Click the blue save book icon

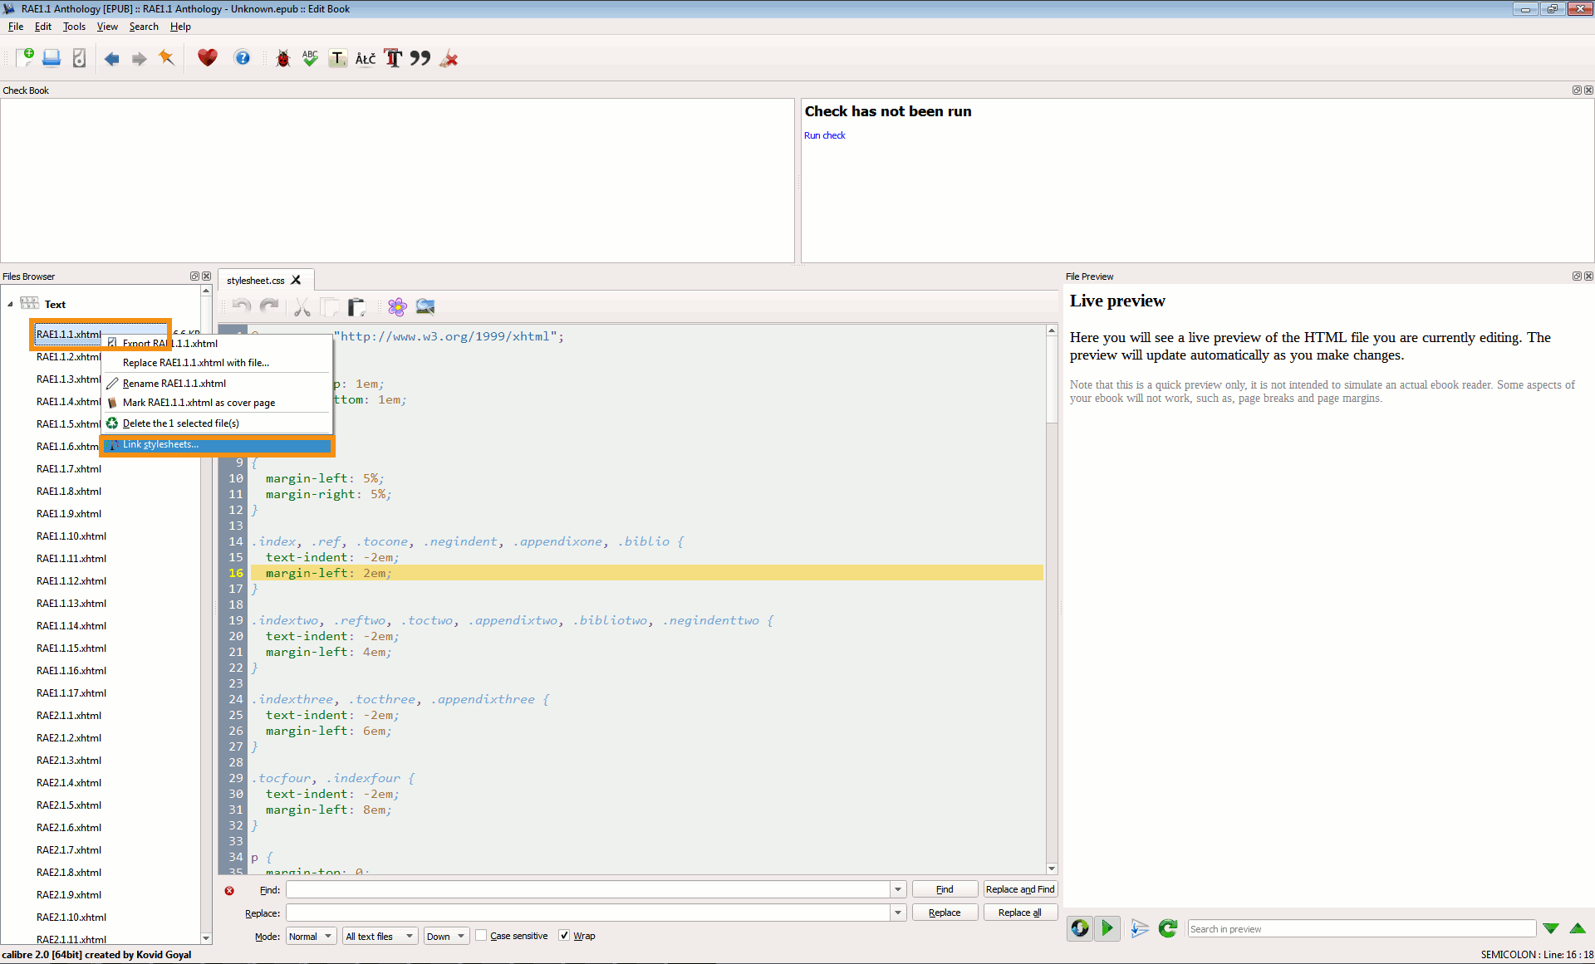tap(52, 58)
